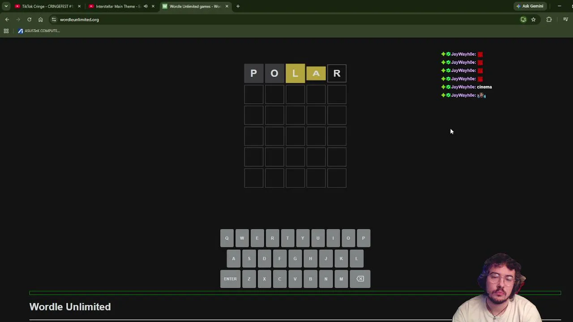
Task: Open the ASUSTeK COMPUTE bookmark
Action: point(38,31)
